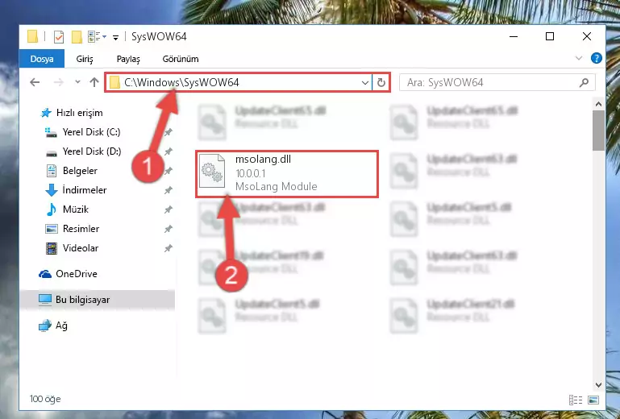Click the msolang.dll gear file icon
The height and width of the screenshot is (419, 620).
pyautogui.click(x=211, y=172)
